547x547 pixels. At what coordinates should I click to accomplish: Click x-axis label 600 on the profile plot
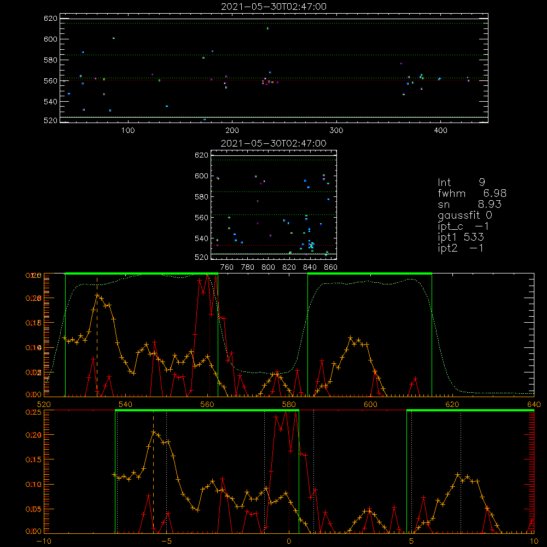(x=370, y=404)
